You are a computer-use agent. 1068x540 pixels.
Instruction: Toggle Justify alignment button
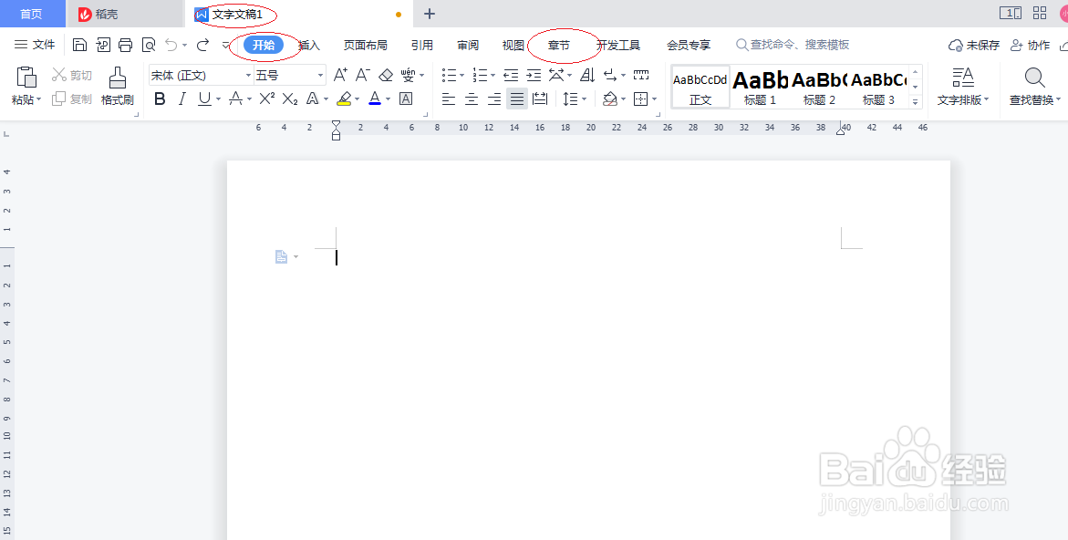pos(517,99)
